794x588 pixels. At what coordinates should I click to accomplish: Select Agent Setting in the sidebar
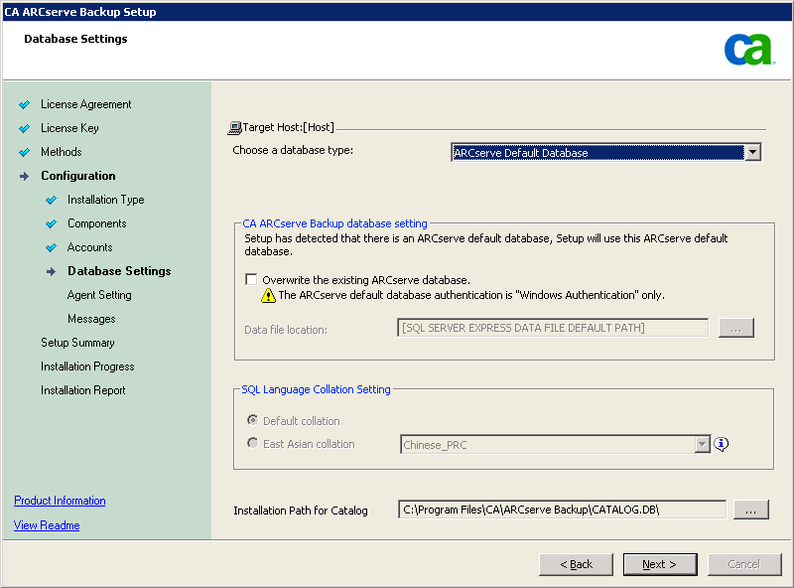pyautogui.click(x=99, y=295)
